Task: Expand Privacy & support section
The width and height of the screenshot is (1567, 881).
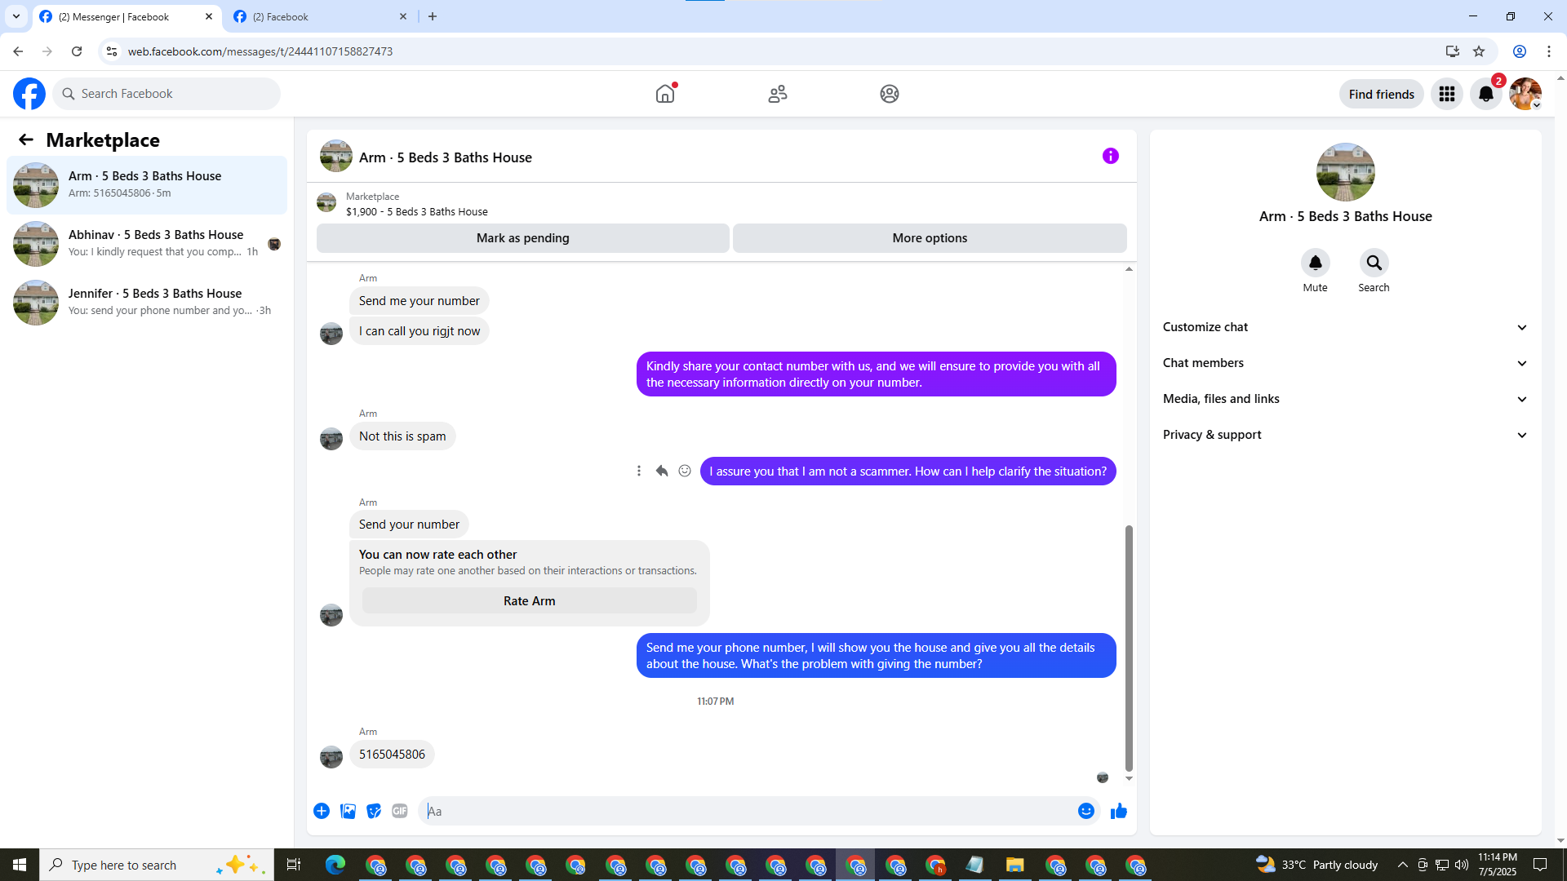Action: [1345, 435]
